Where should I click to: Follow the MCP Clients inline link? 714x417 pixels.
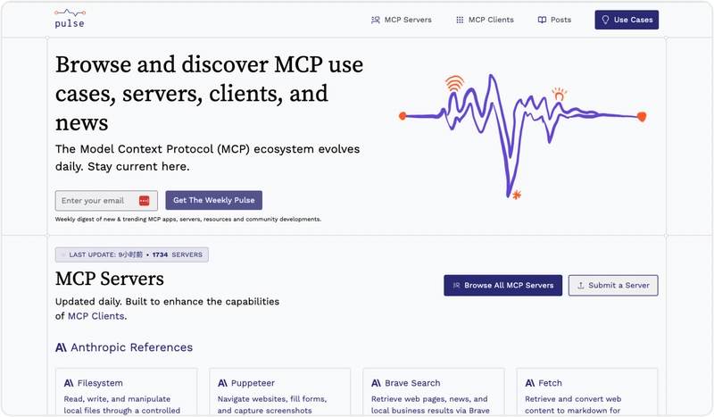(95, 316)
